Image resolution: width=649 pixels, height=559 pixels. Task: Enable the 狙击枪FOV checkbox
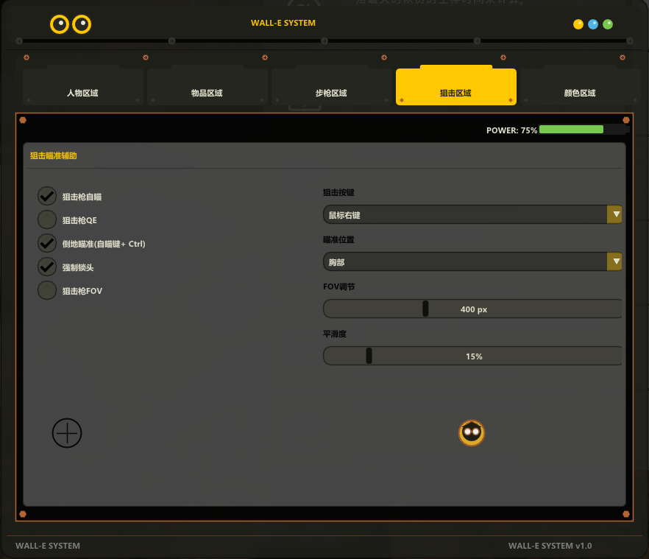coord(47,290)
